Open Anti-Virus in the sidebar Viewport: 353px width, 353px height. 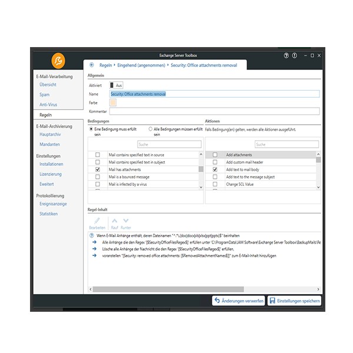tap(48, 105)
